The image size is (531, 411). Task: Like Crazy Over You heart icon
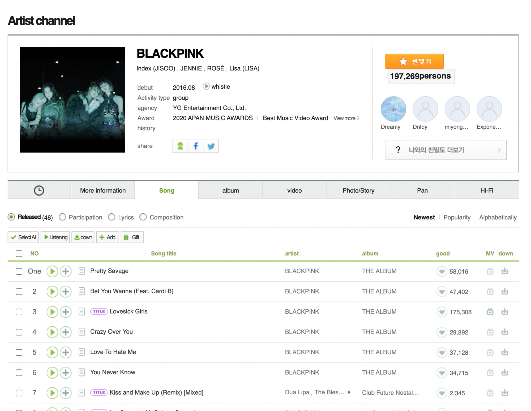tap(442, 332)
